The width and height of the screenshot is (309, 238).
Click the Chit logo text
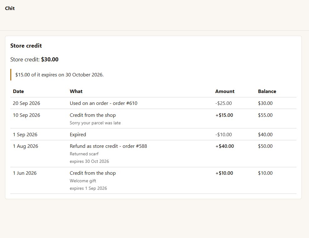coord(10,8)
